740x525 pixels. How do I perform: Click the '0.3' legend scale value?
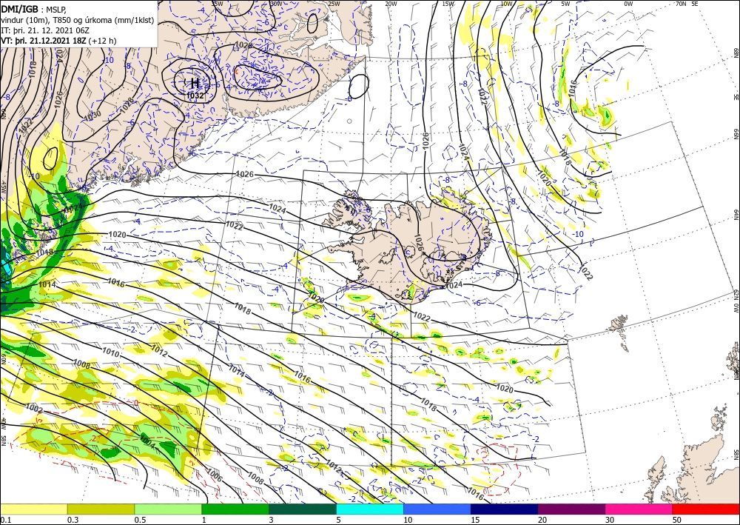coord(72,520)
